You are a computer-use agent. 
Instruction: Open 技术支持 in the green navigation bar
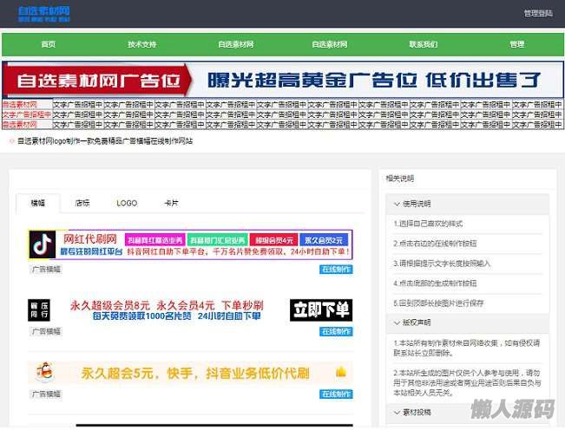(142, 44)
